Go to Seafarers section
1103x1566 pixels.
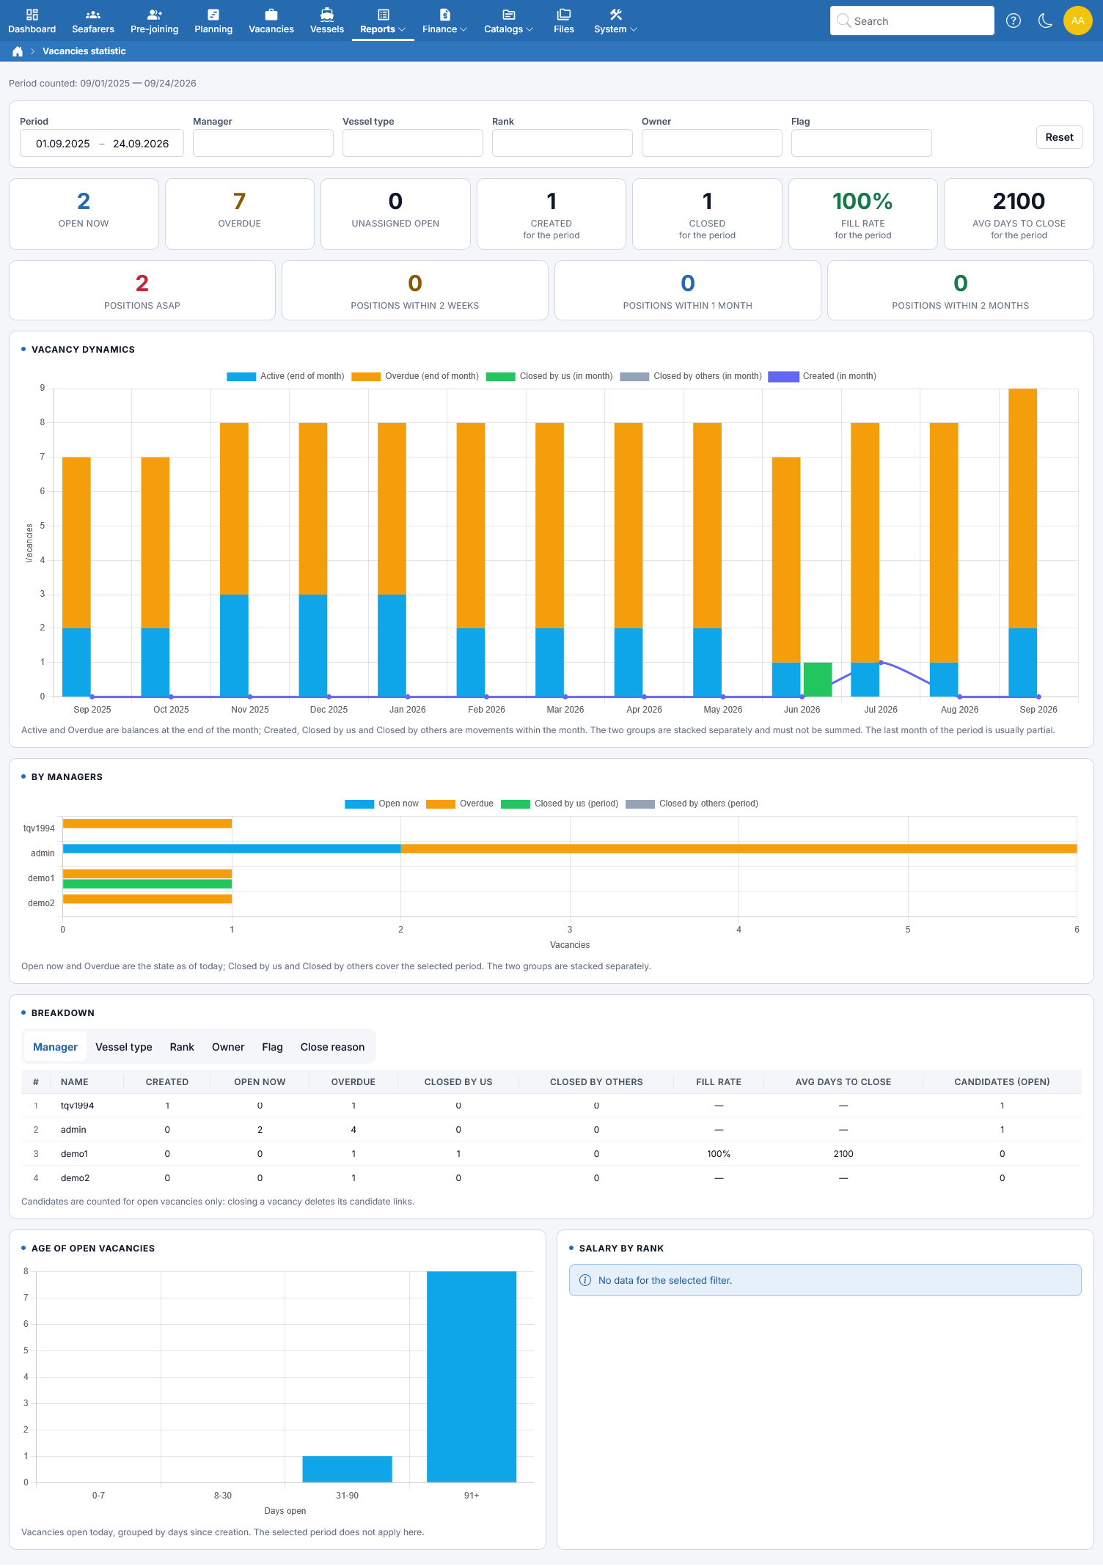click(x=93, y=21)
